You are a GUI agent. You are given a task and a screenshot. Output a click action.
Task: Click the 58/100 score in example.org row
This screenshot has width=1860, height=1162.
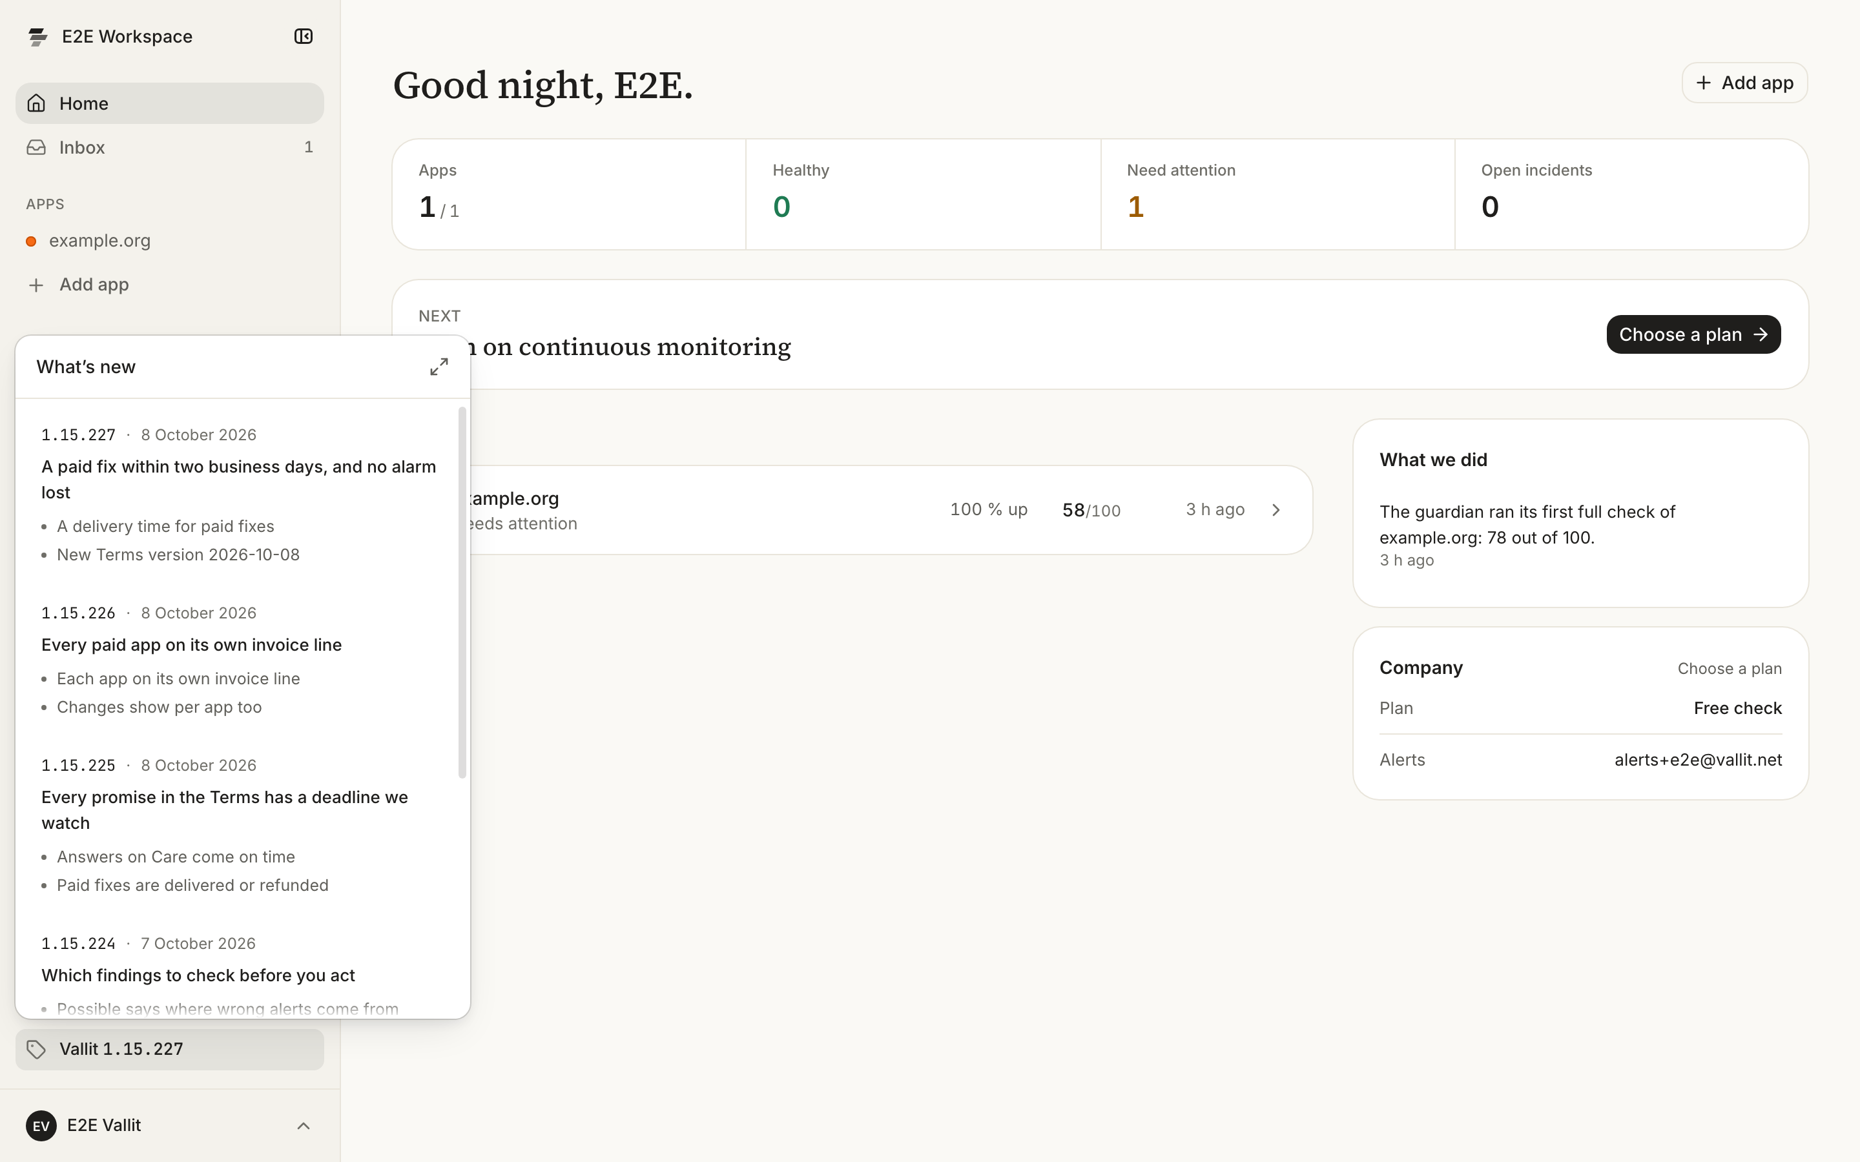point(1091,510)
